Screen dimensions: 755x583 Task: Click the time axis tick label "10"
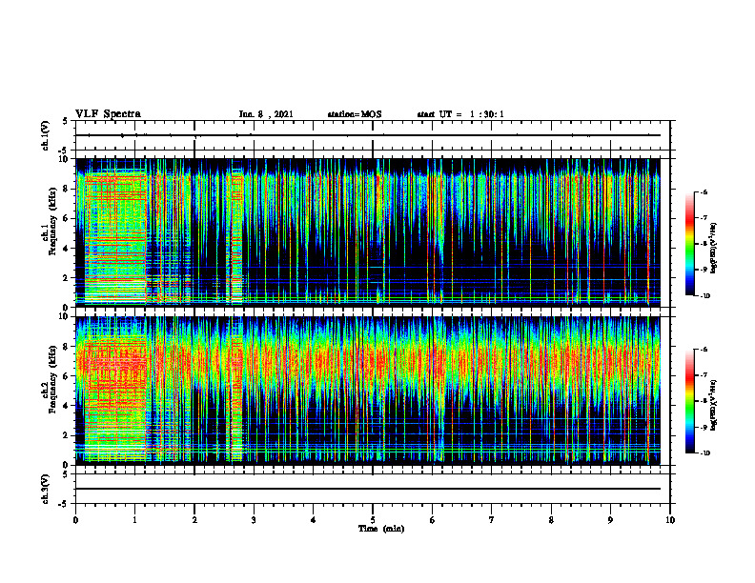click(670, 520)
